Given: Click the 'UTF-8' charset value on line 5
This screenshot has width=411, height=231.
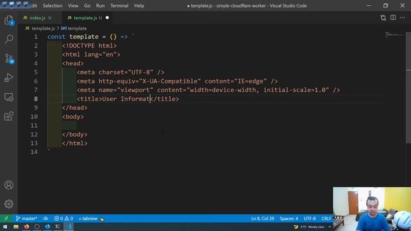Looking at the screenshot, I should pyautogui.click(x=141, y=73).
